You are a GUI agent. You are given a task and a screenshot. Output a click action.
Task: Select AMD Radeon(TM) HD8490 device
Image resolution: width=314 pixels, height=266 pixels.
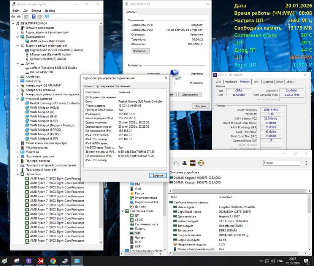[x=47, y=41]
